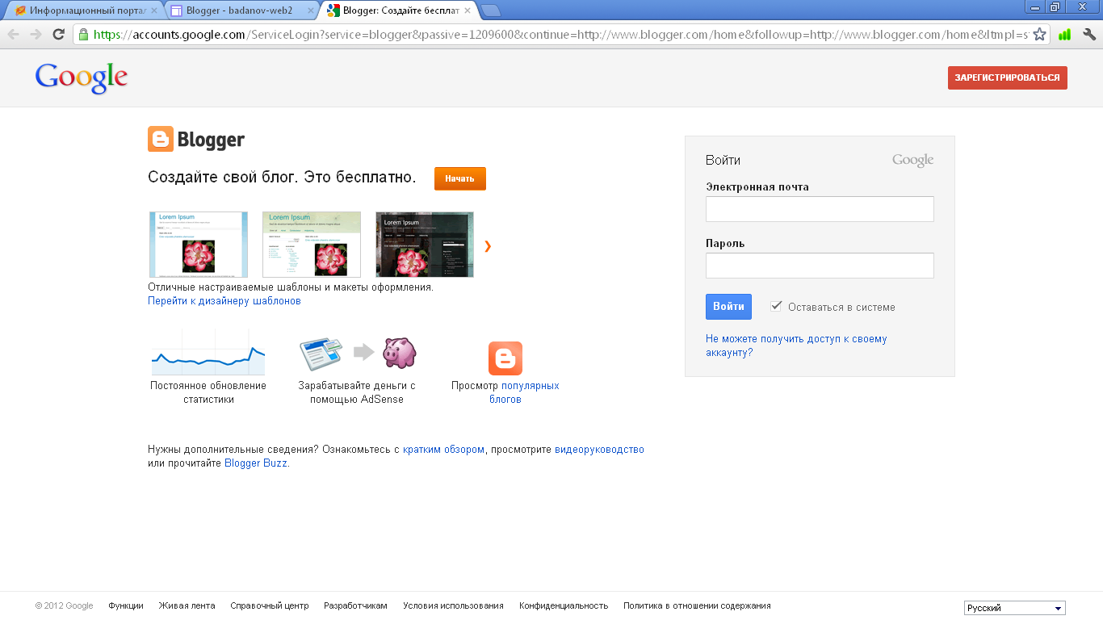1103x620 pixels.
Task: Click the green padlock security icon
Action: [83, 35]
